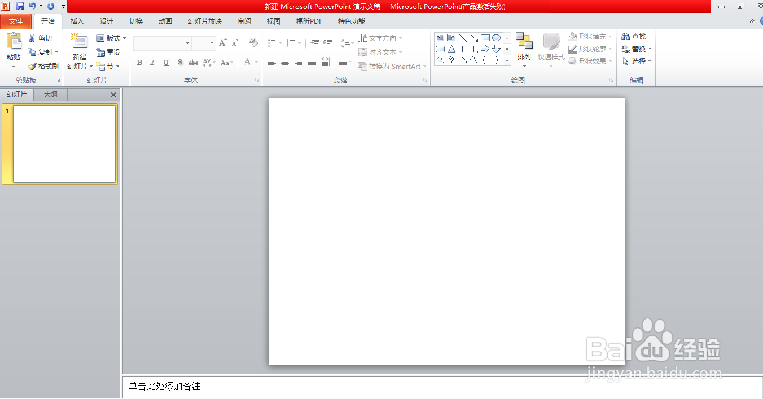
Task: Toggle Justify text alignment
Action: click(312, 62)
